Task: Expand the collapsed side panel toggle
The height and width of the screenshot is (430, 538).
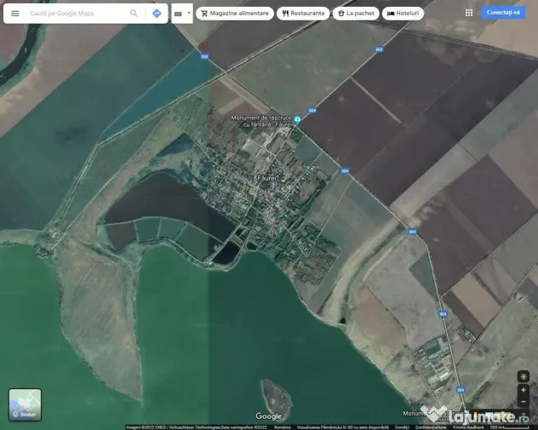Action: pos(181,14)
